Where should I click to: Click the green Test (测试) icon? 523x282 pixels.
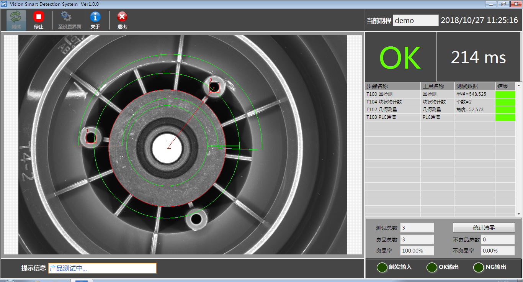click(x=16, y=17)
